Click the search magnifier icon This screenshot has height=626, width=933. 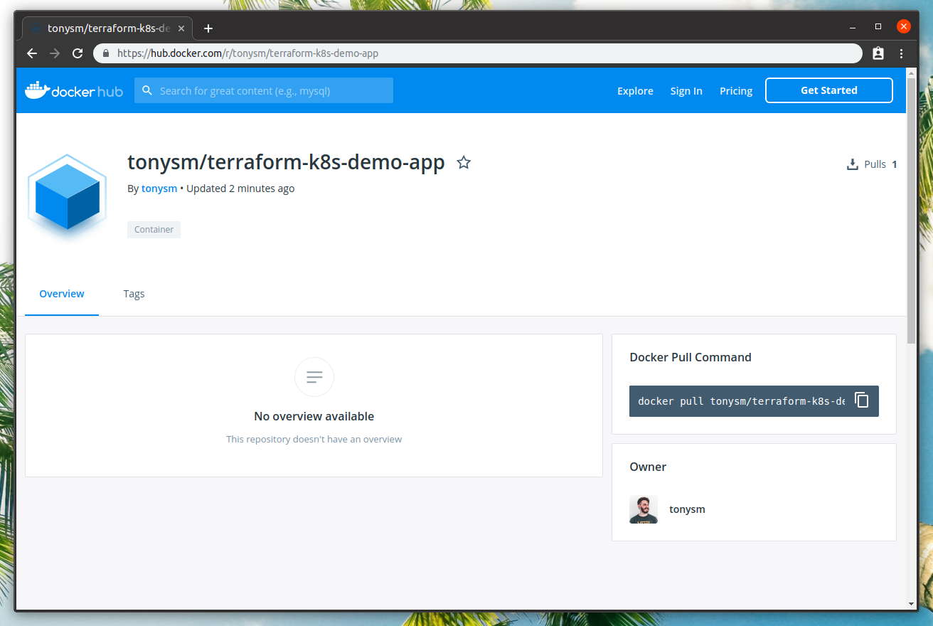147,90
